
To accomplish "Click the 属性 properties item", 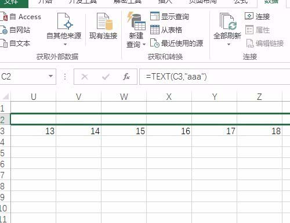I will pyautogui.click(x=258, y=30).
